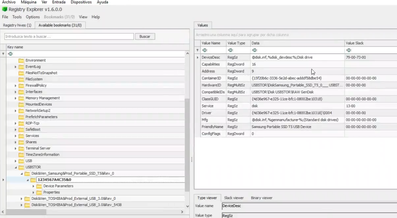Expand the Memory Management key

[16, 98]
